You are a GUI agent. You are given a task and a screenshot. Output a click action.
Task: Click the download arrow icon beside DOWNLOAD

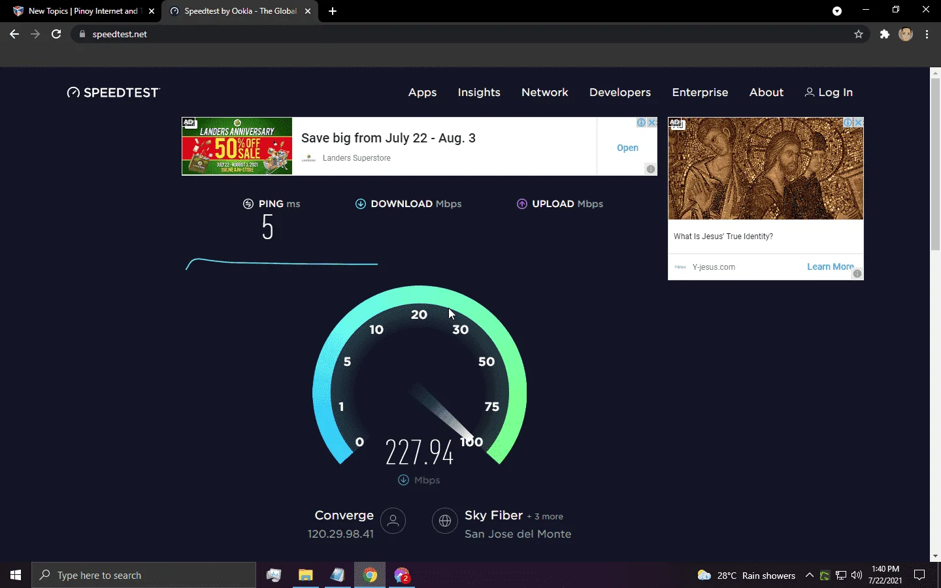360,204
